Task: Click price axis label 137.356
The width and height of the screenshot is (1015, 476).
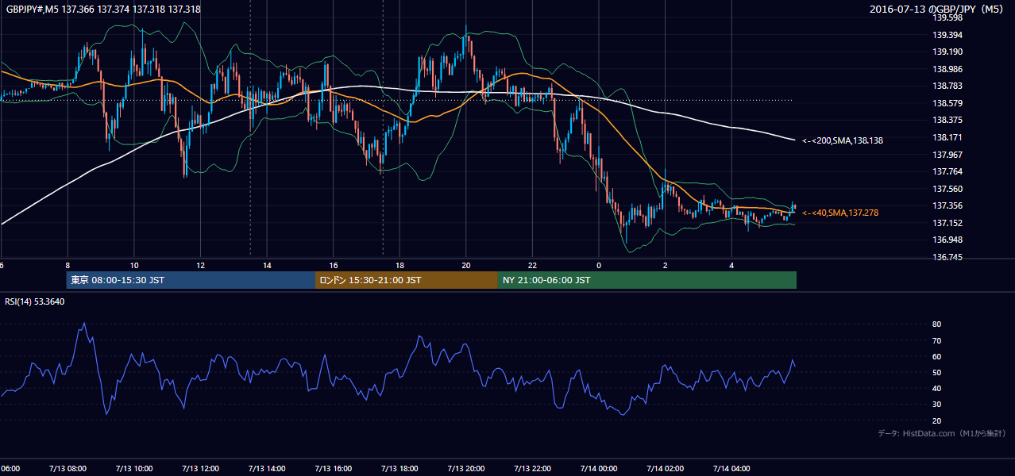Action: coord(947,205)
